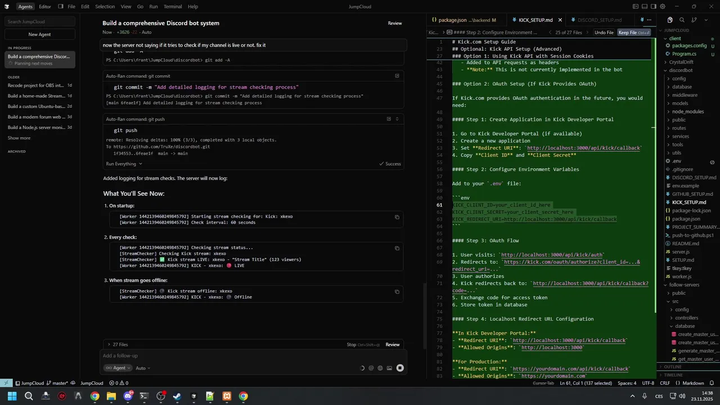The height and width of the screenshot is (405, 720).
Task: Switch to DISCORD_SETUP.md editor tab
Action: point(599,20)
